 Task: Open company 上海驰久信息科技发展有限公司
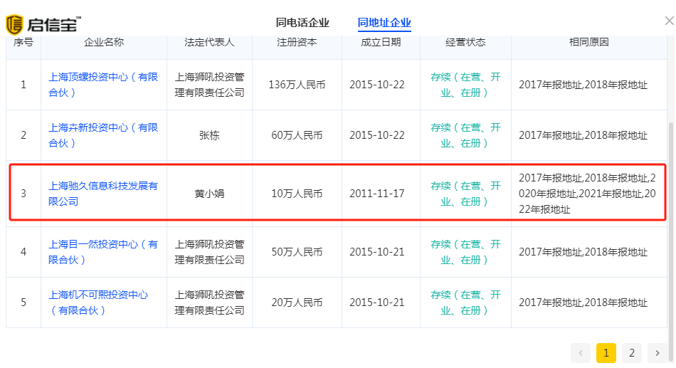pos(103,194)
